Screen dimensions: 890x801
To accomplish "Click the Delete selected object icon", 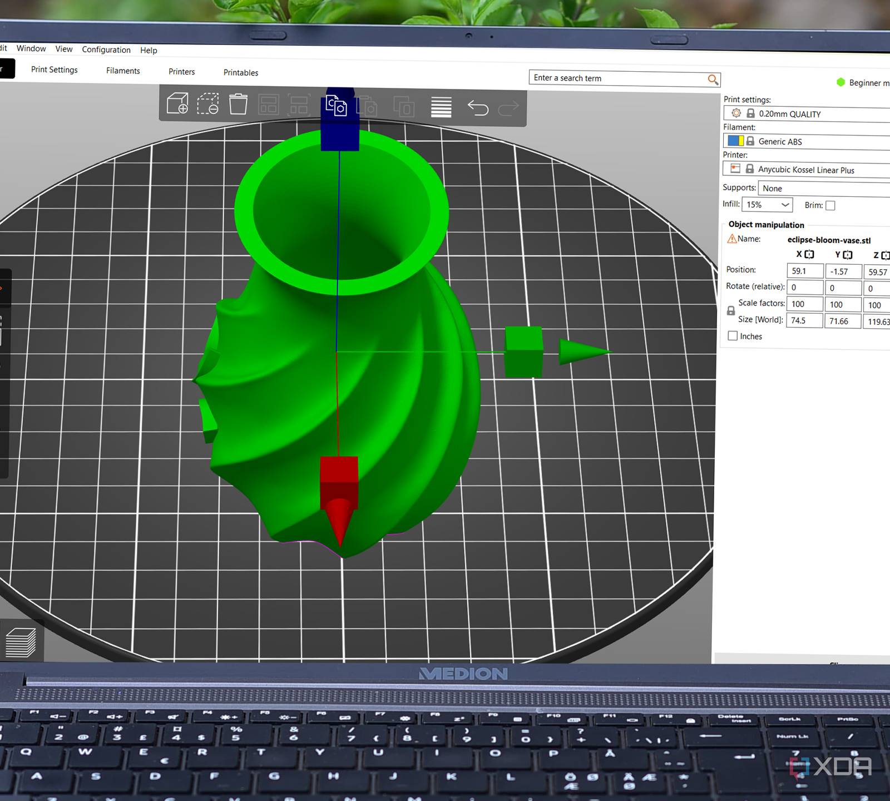I will click(208, 104).
